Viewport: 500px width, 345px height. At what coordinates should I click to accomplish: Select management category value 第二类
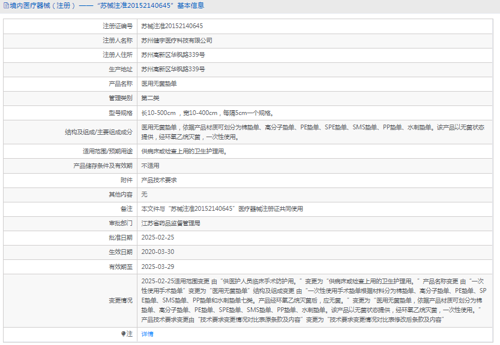(150, 98)
